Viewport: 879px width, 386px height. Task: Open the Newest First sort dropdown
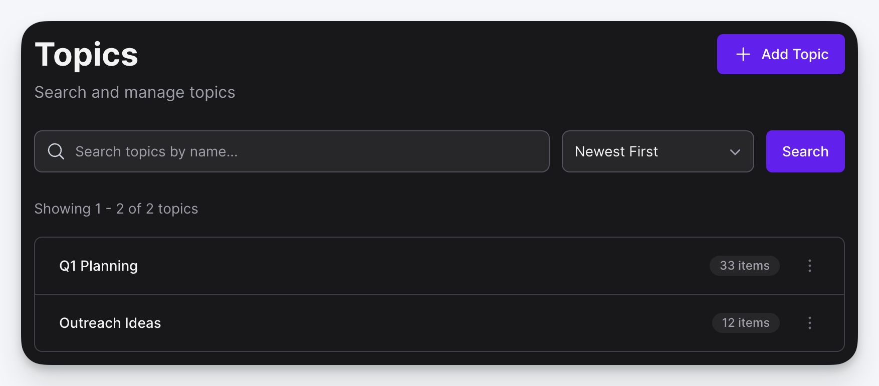657,151
